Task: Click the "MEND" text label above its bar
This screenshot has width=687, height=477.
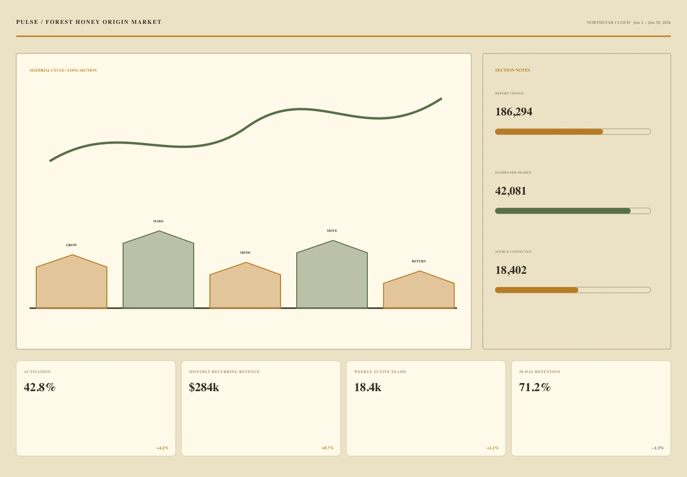Action: (x=245, y=253)
